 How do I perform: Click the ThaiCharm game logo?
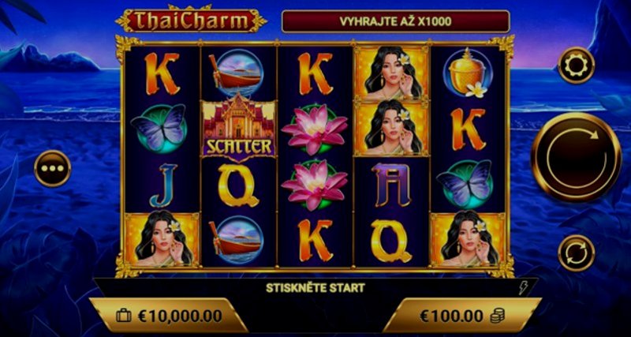point(191,21)
